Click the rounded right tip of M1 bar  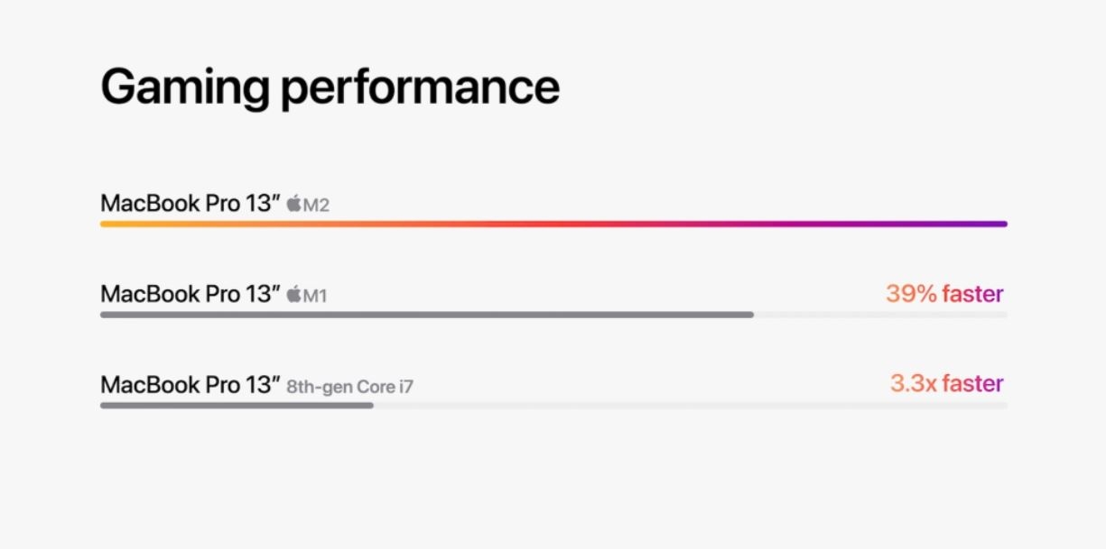750,315
